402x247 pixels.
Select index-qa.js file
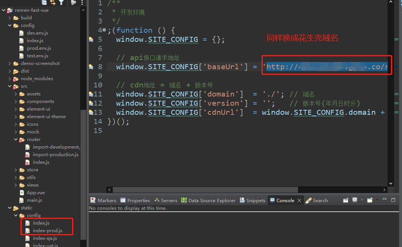coord(45,238)
